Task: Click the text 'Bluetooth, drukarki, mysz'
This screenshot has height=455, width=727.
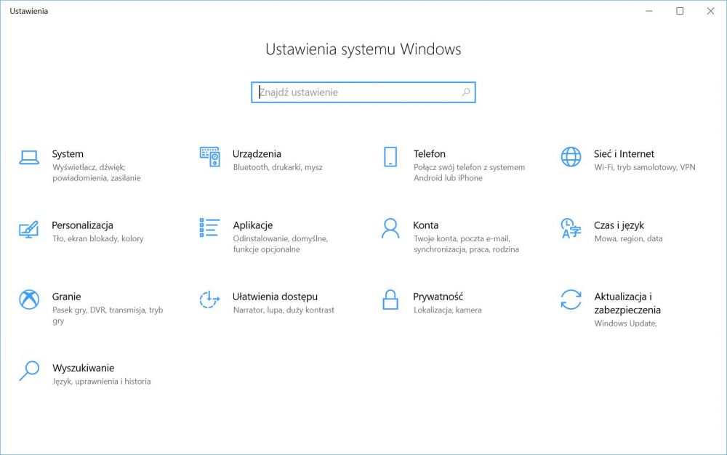Action: click(278, 167)
